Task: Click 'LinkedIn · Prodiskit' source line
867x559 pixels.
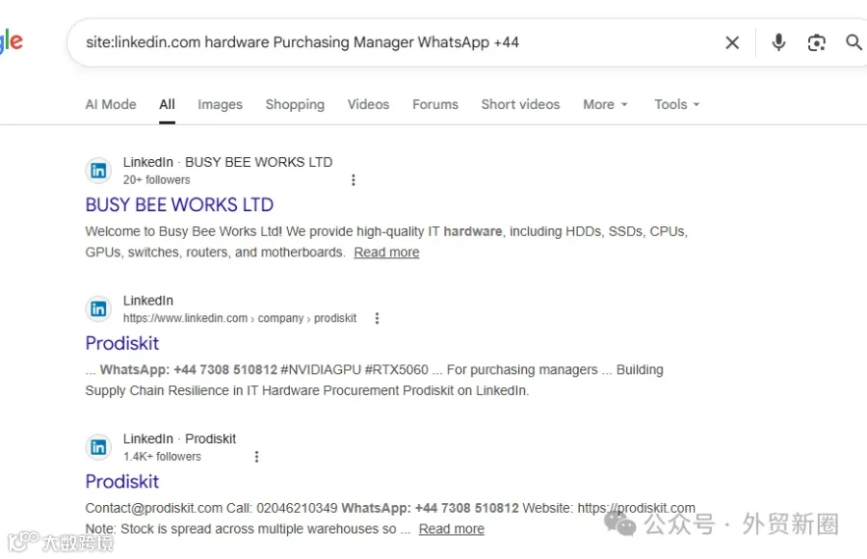Action: click(179, 439)
